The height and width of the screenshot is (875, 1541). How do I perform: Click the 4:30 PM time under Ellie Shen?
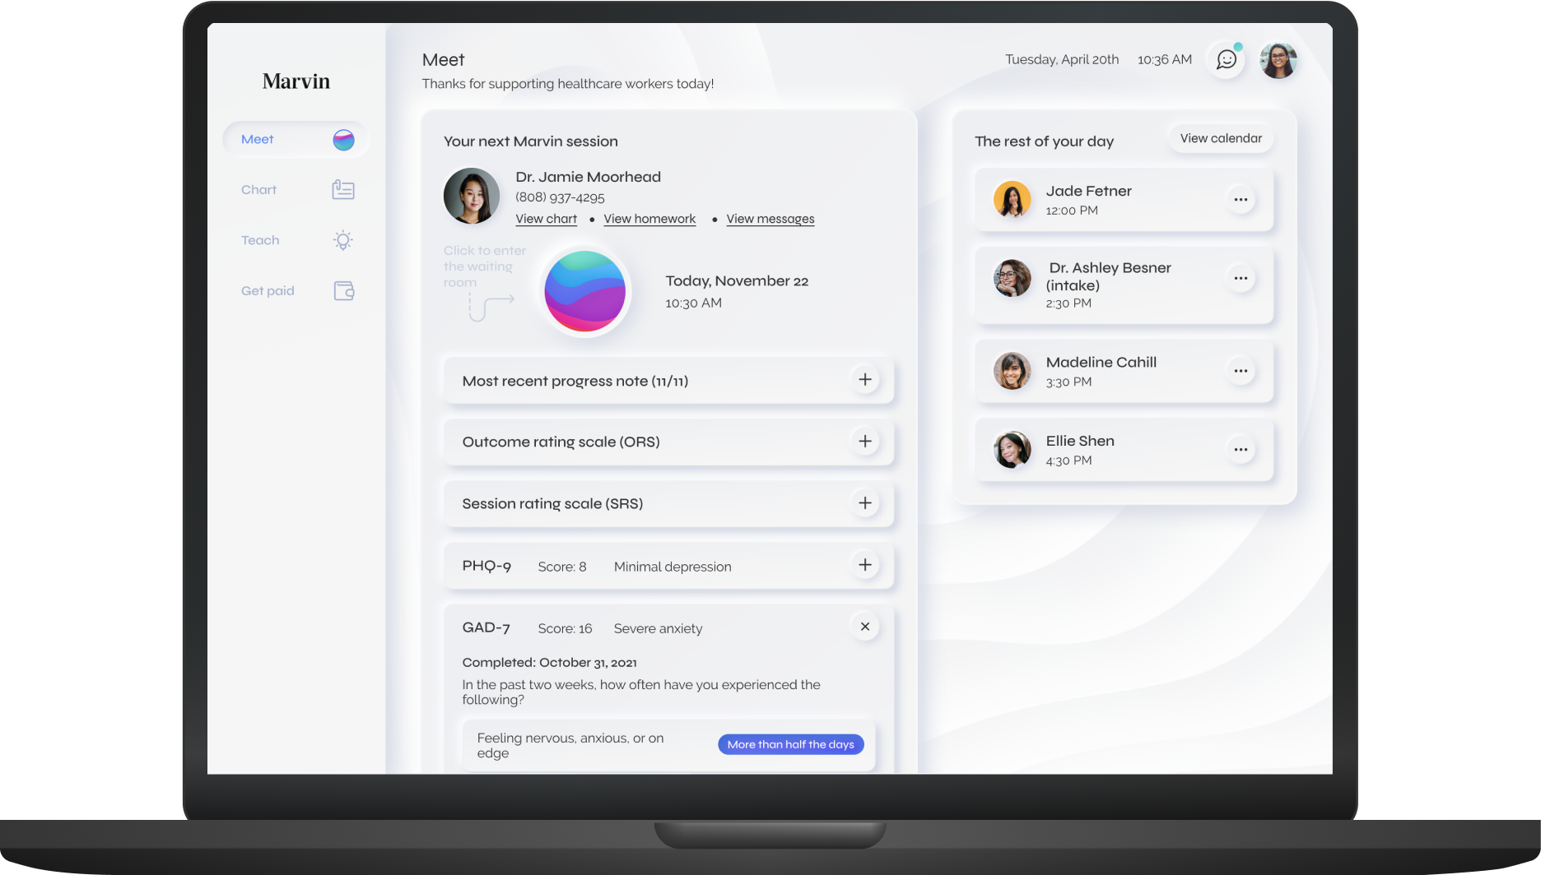coord(1068,461)
